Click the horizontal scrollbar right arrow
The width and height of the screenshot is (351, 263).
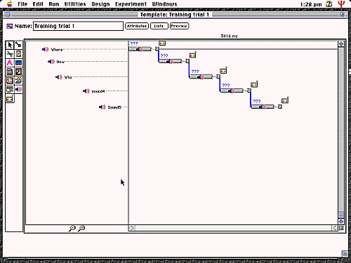coord(335,228)
